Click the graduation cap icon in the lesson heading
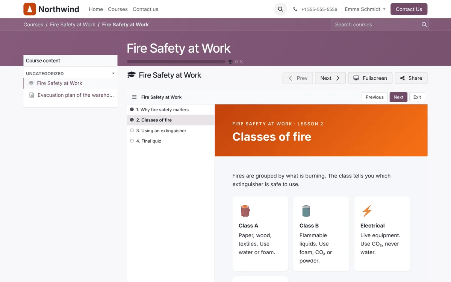The image size is (451, 282). click(131, 75)
